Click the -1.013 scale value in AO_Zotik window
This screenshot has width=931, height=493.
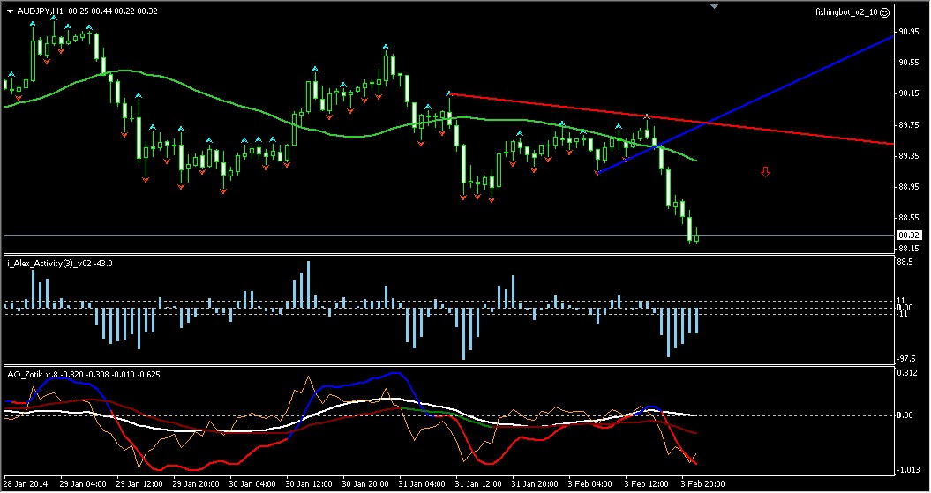(x=909, y=470)
